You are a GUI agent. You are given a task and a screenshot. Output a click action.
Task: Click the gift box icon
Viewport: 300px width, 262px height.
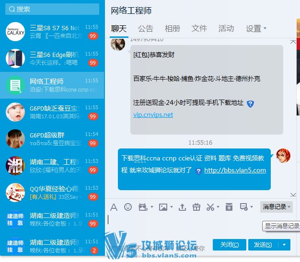coord(196,207)
